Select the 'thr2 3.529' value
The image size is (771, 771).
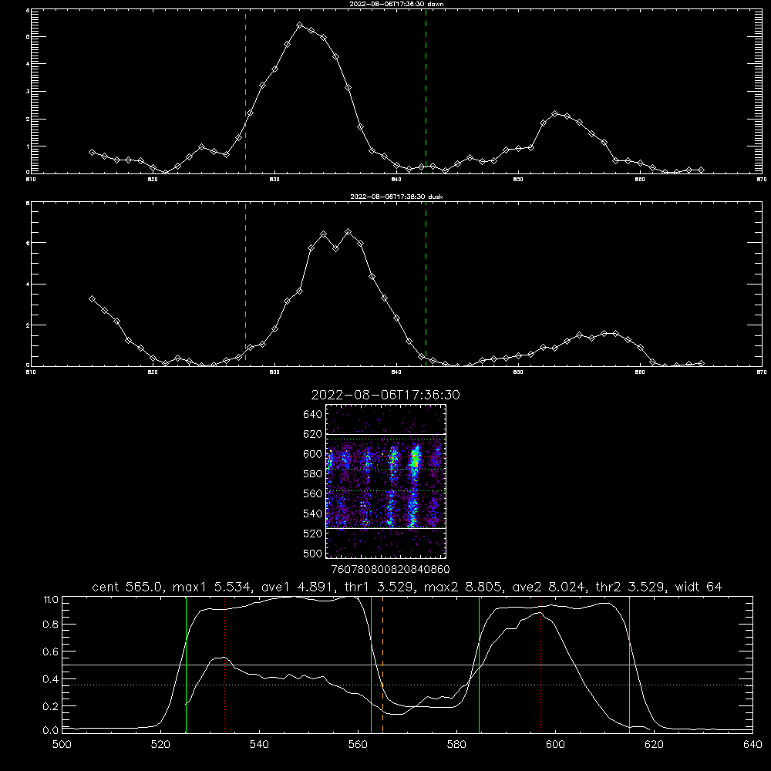click(630, 587)
